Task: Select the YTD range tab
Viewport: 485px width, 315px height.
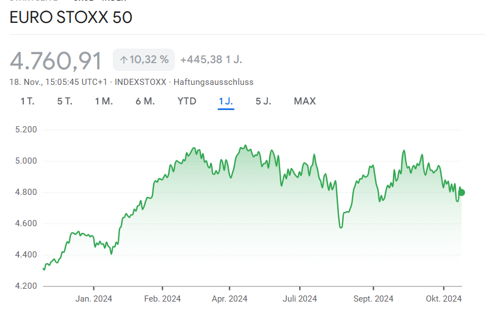Action: [187, 101]
